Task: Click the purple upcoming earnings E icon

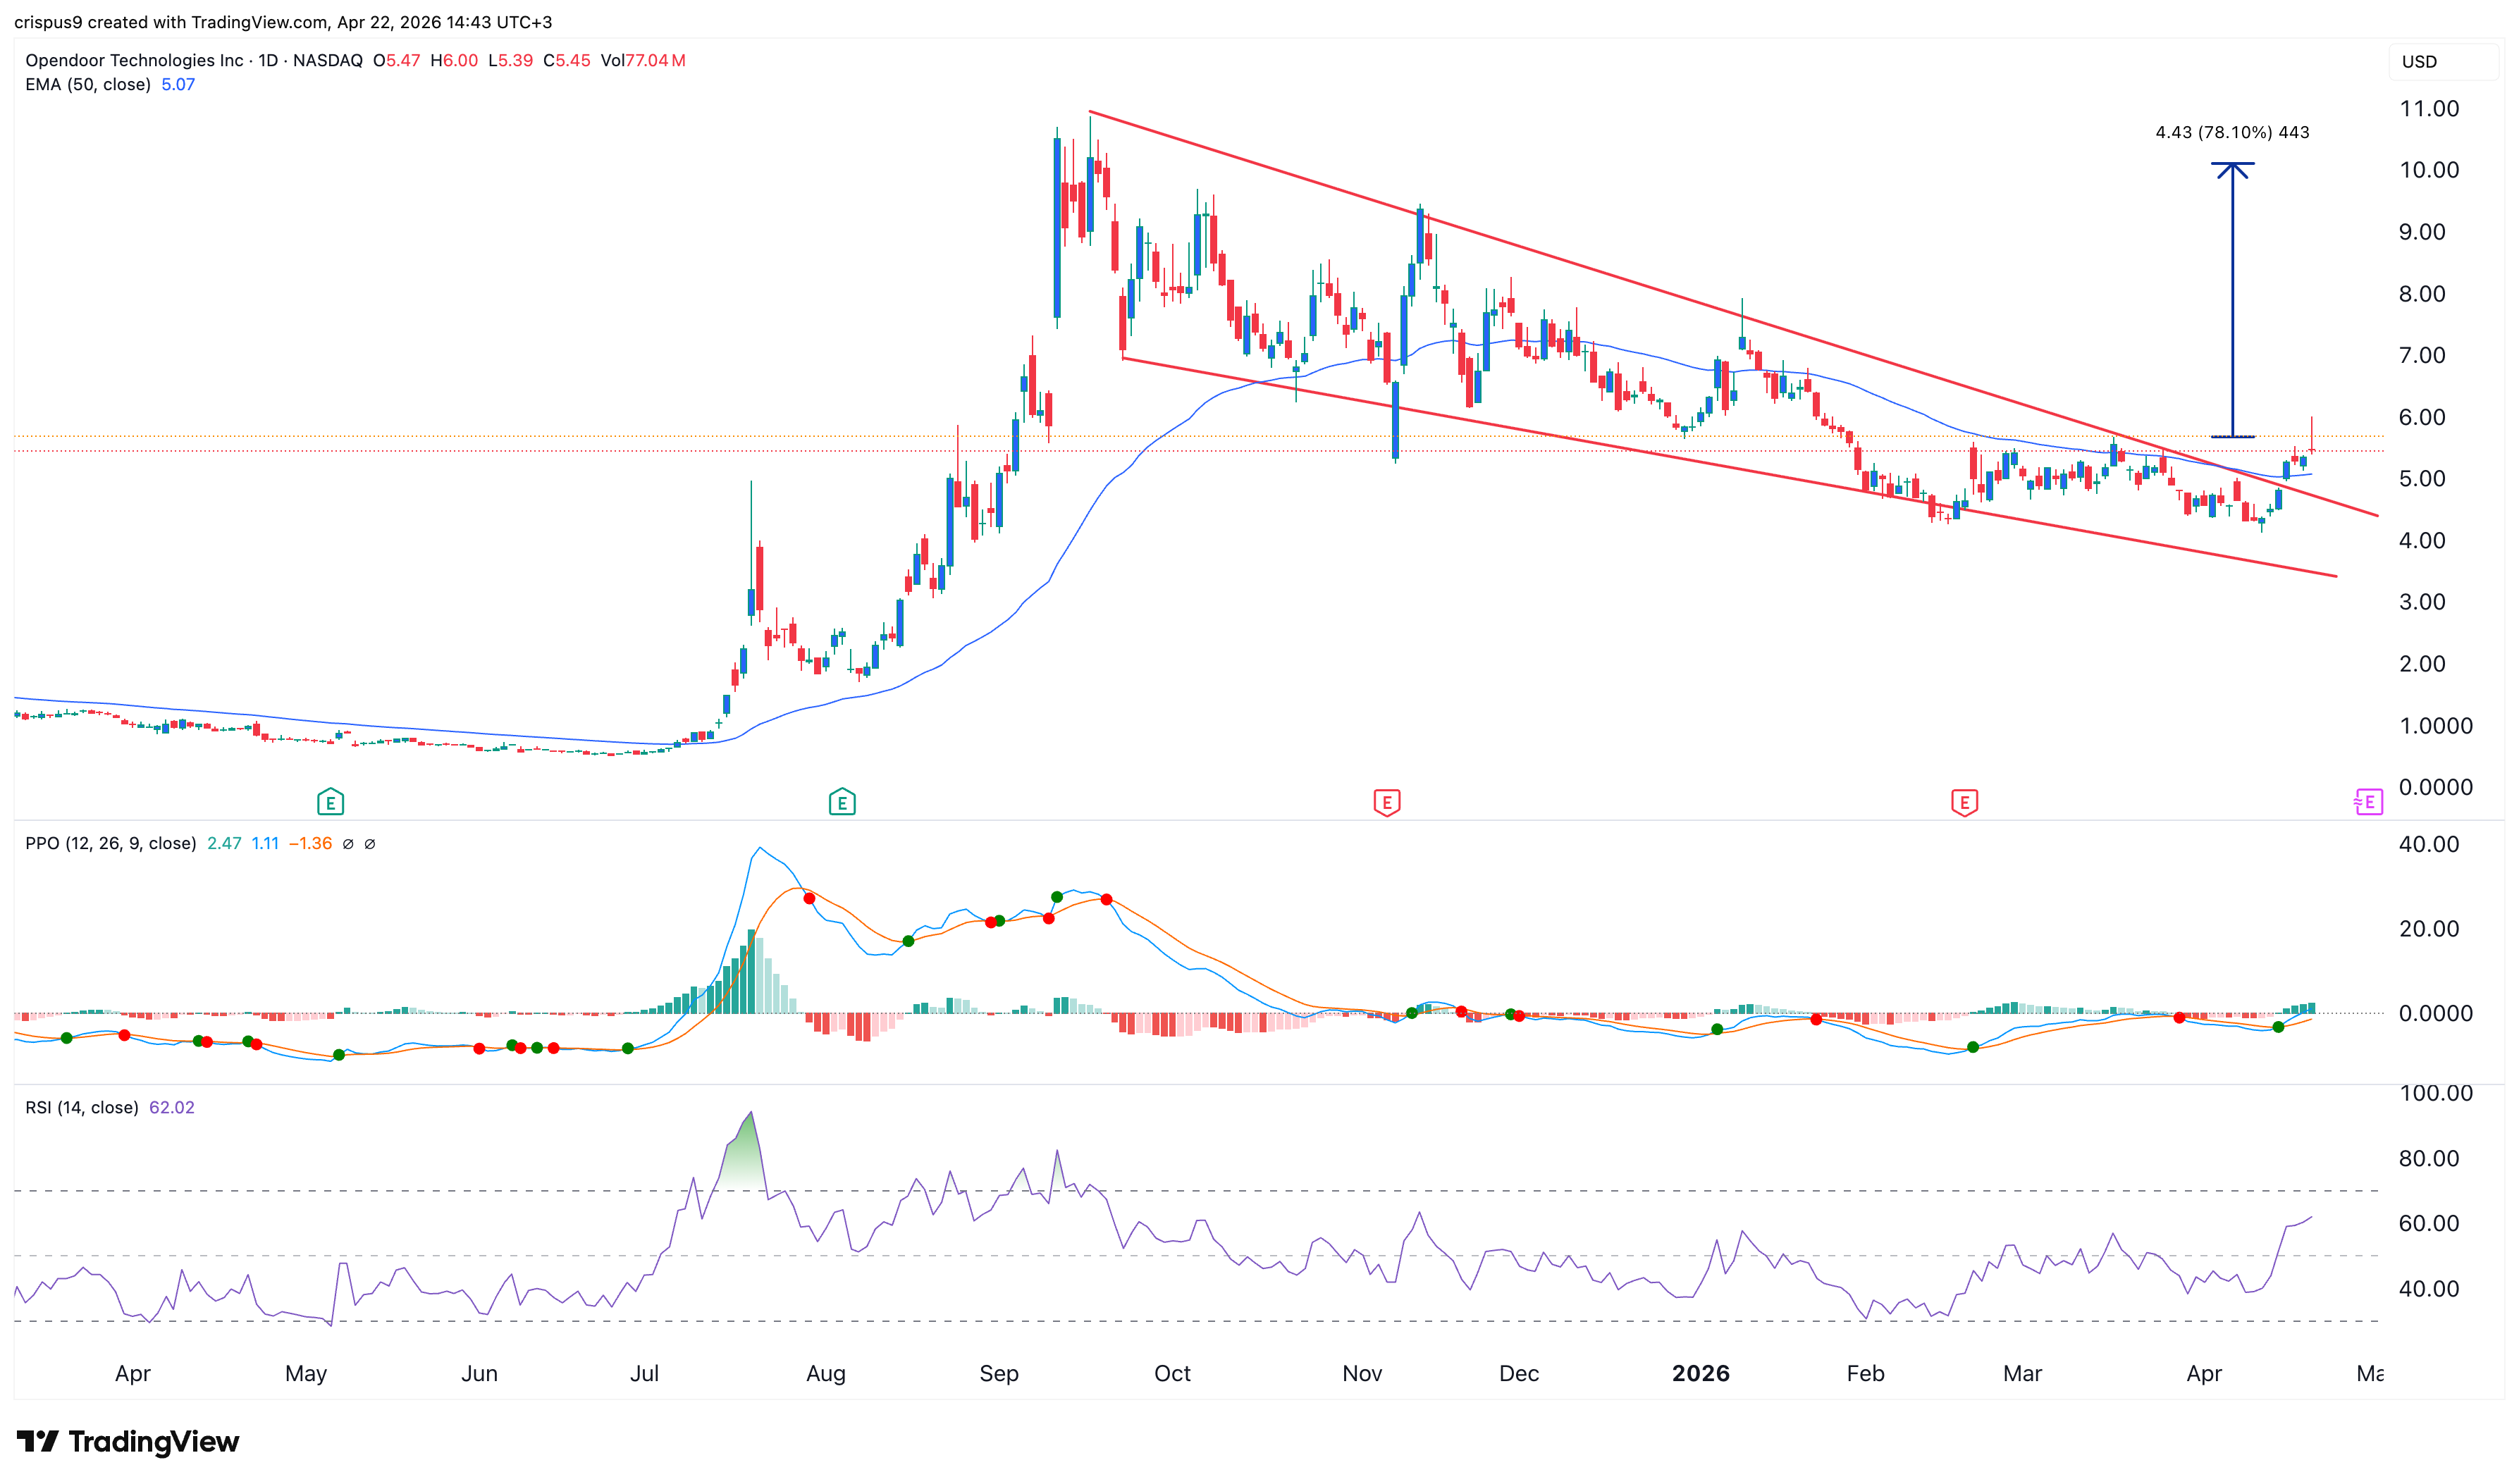Action: 2368,802
